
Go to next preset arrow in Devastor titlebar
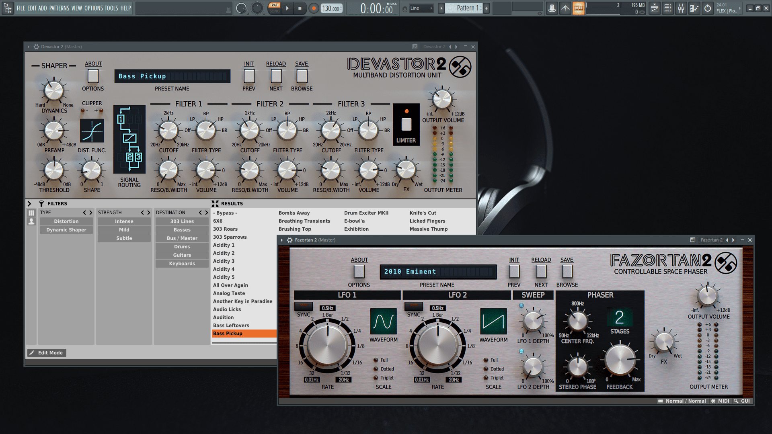pyautogui.click(x=456, y=47)
